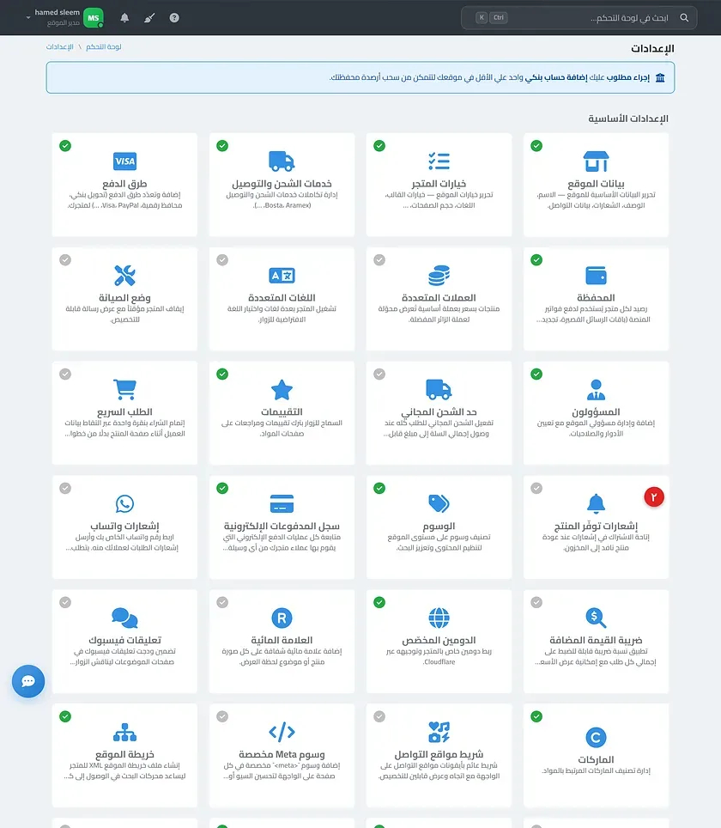The image size is (721, 828).
Task: Open the MS user avatar
Action: pyautogui.click(x=94, y=18)
